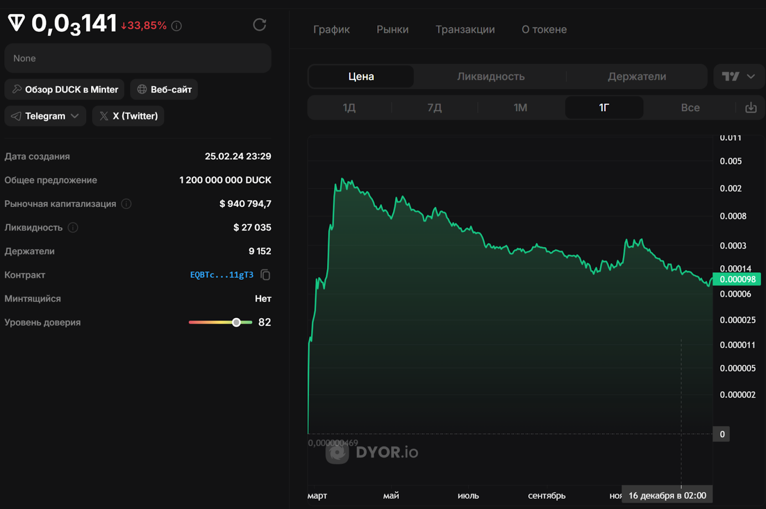The image size is (766, 509).
Task: Click the Telegram paper plane icon
Action: coord(16,116)
